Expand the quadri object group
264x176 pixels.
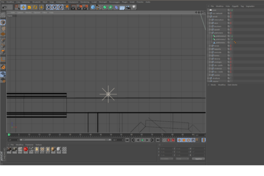210,30
